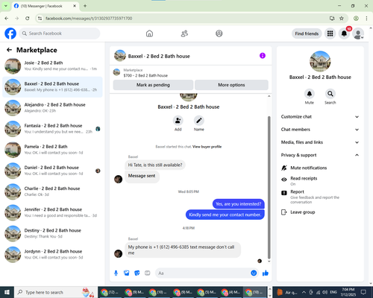Screen dimensions: 373x298
Task: Open the Windows Start button
Action: 7,292
